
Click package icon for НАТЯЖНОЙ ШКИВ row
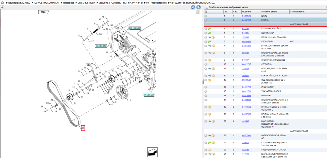pos(213,135)
